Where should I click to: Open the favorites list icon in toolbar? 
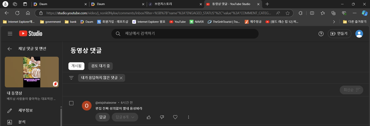tap(323, 13)
